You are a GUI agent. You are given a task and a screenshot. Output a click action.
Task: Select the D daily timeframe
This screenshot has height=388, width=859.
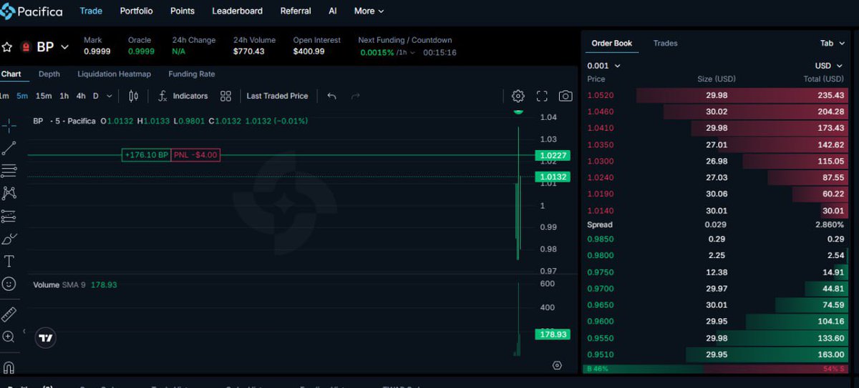click(96, 96)
